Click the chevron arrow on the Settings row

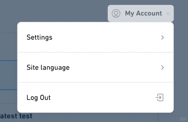[x=163, y=37]
